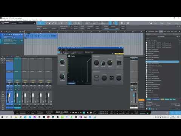Adjust the lower-left knob in the Gater plugin
The width and height of the screenshot is (181, 136).
(x=62, y=76)
